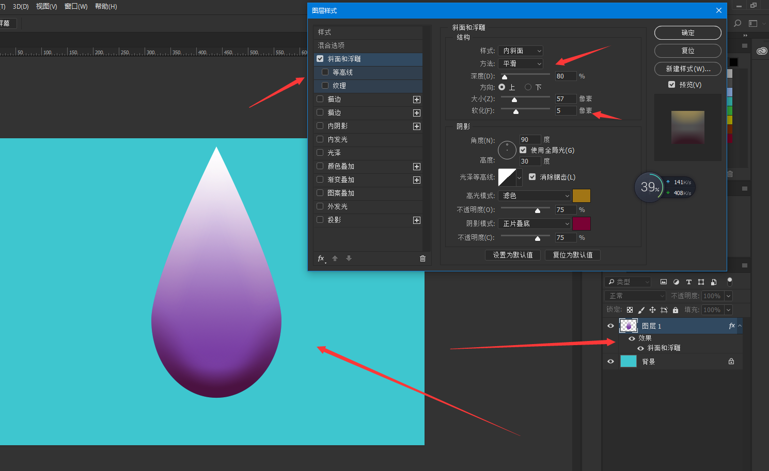This screenshot has height=471, width=769.
Task: Open the layer filter 类型 dropdown
Action: 628,282
